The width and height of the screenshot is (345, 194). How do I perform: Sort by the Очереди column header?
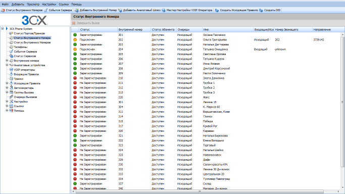click(x=189, y=29)
